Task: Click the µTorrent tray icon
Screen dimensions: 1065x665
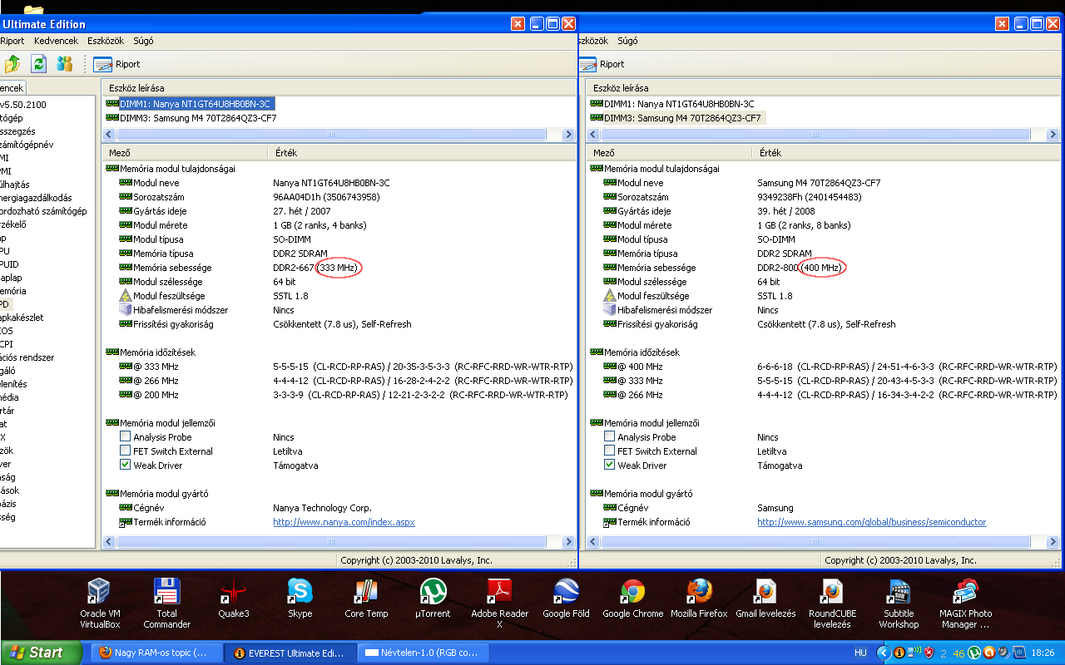Action: (974, 653)
